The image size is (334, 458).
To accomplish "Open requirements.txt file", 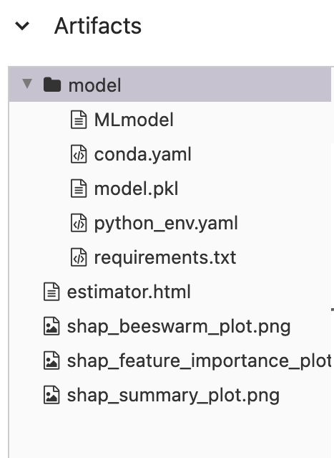I will (x=165, y=257).
